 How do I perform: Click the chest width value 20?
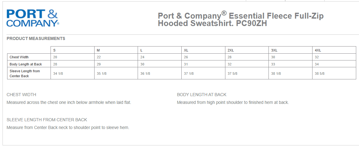55,57
